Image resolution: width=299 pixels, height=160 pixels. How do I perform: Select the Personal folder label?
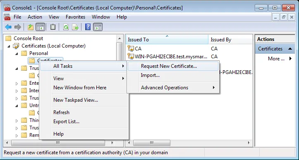point(38,53)
